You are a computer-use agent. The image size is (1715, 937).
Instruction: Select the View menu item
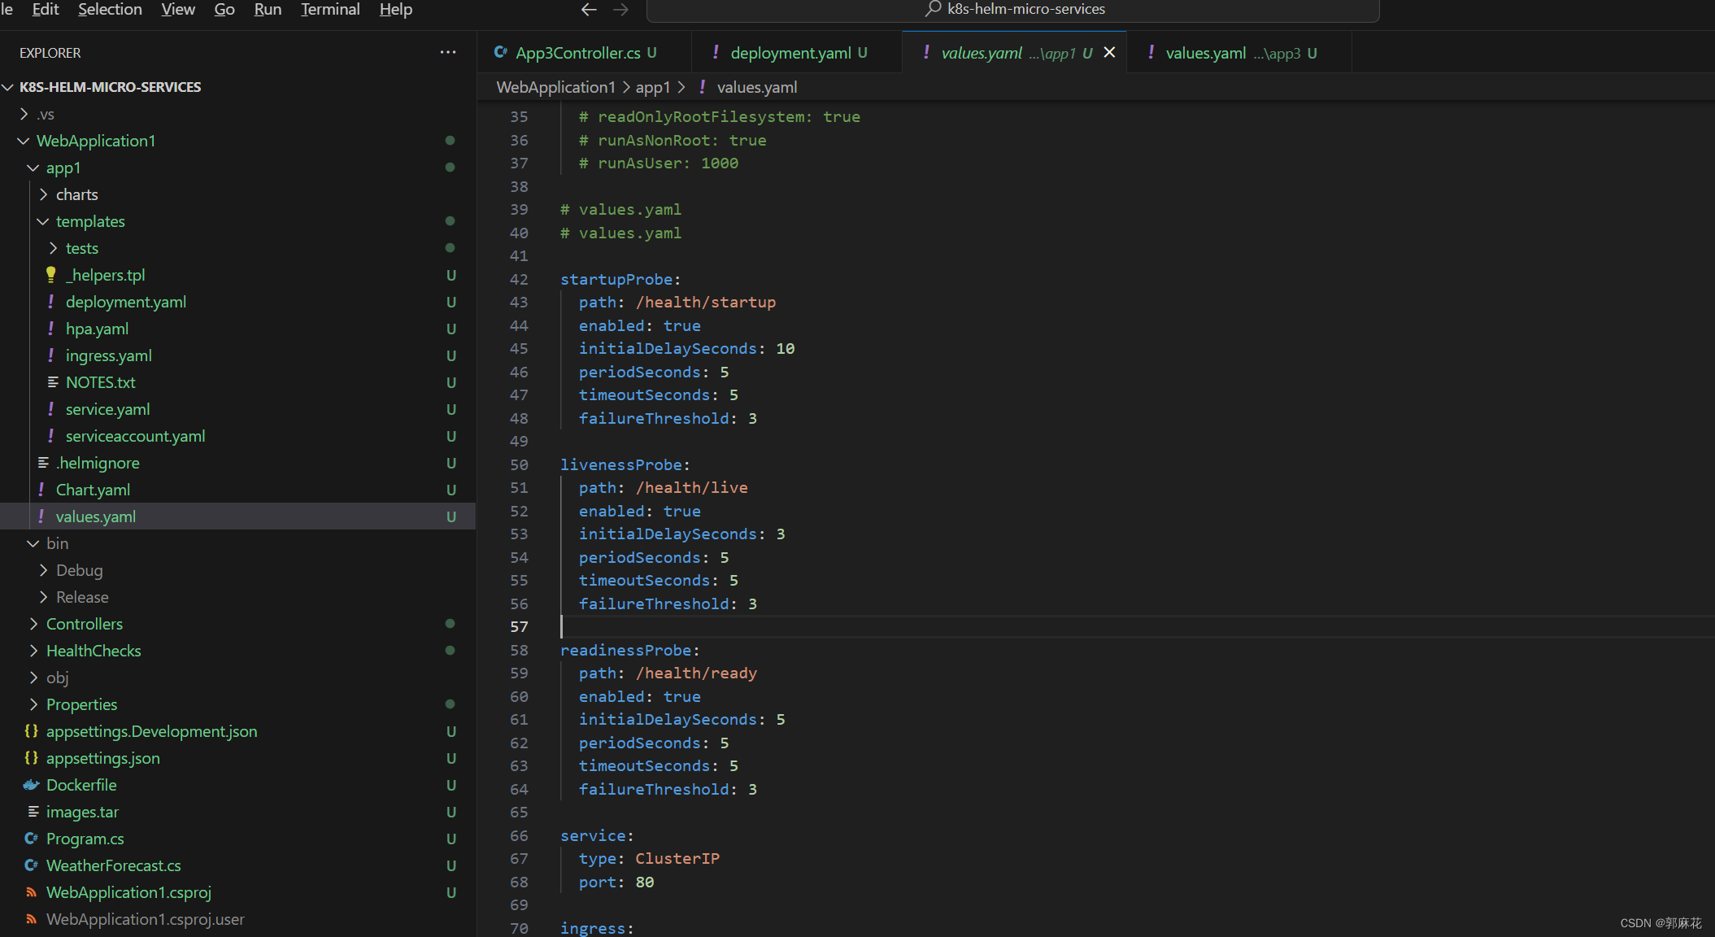[x=176, y=9]
